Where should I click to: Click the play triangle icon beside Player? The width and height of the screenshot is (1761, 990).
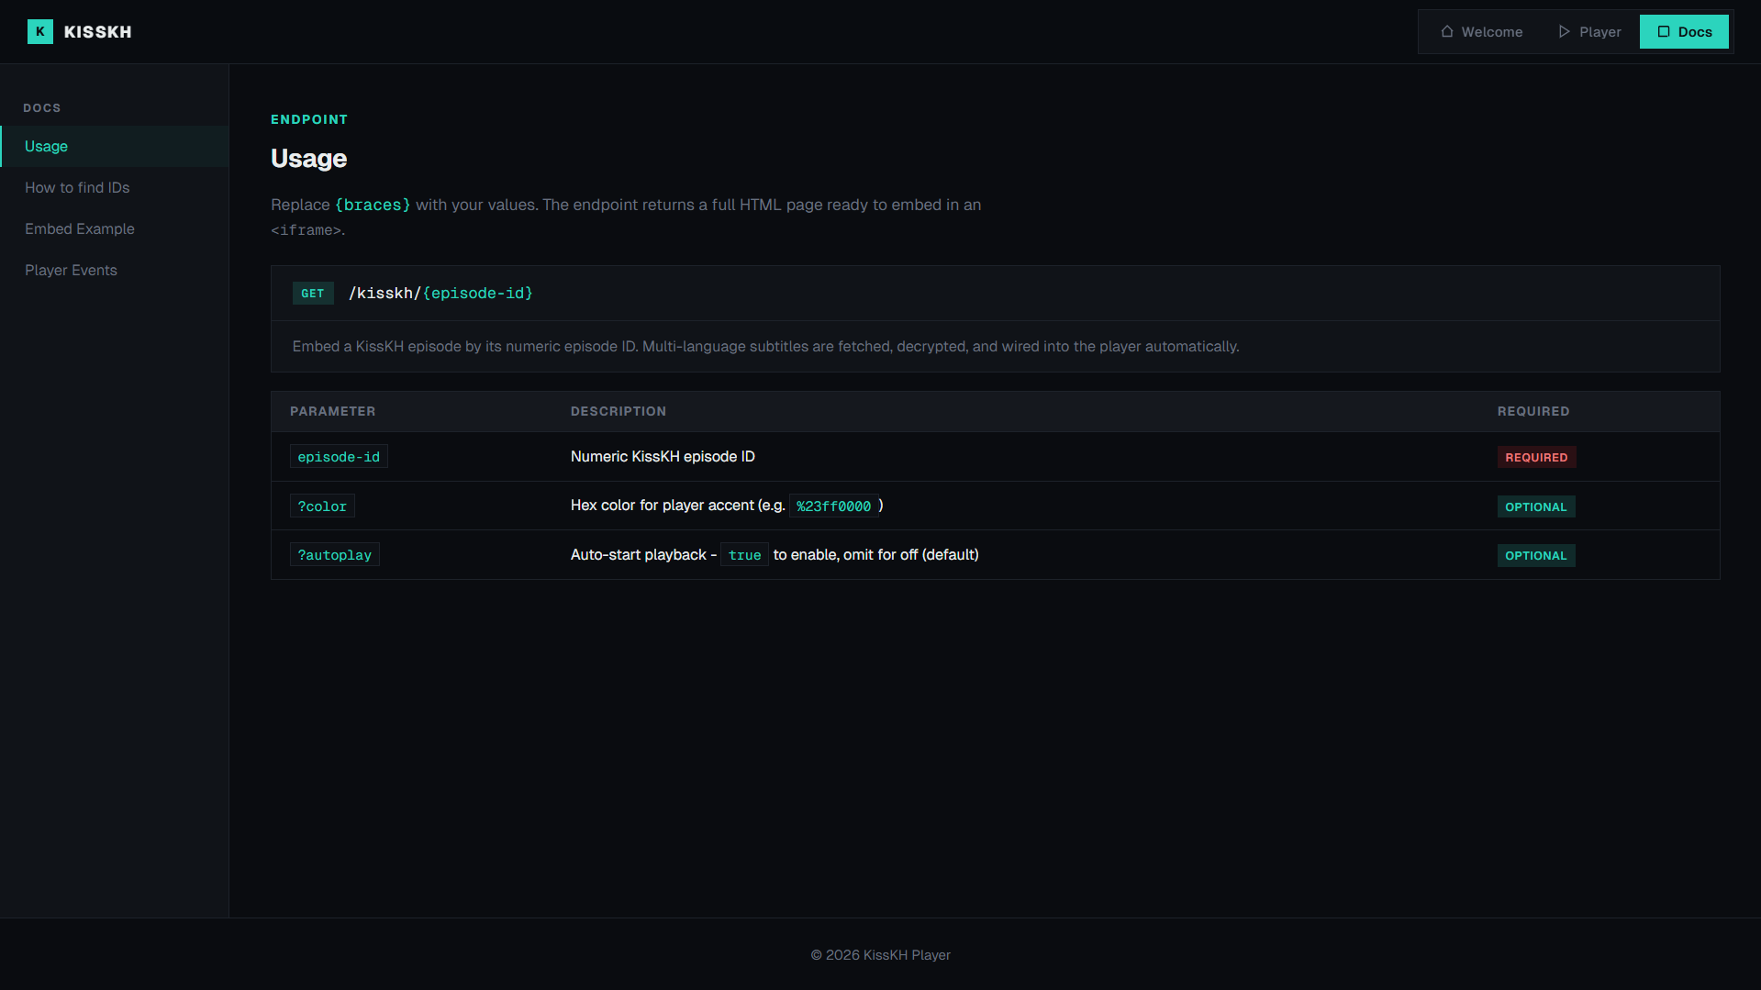pos(1565,32)
